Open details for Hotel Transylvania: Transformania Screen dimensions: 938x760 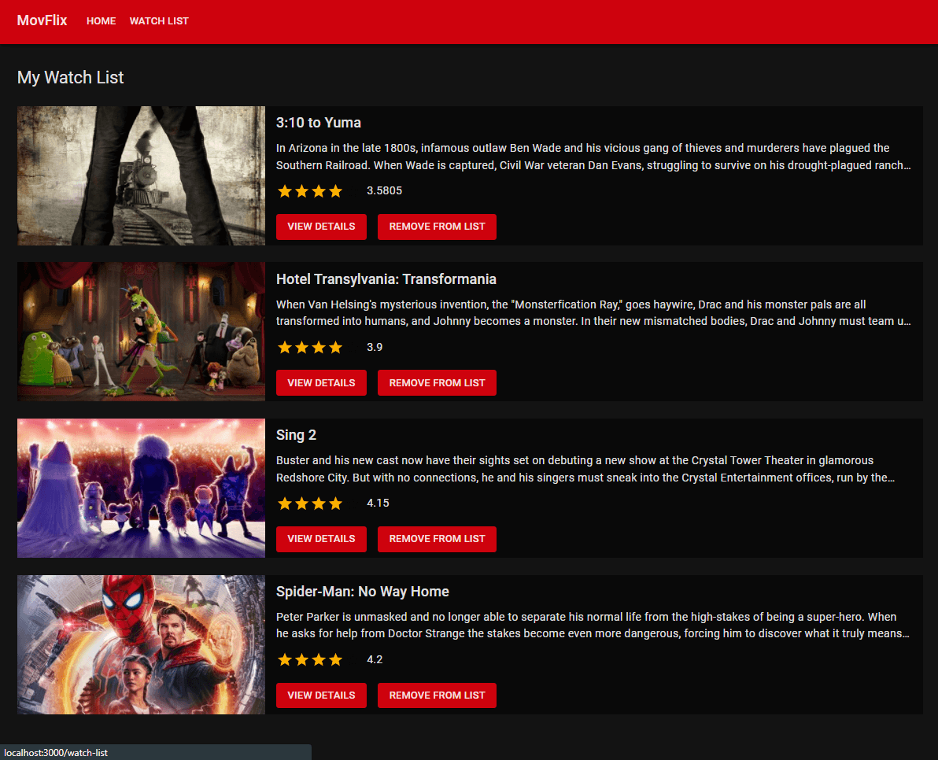click(x=321, y=382)
